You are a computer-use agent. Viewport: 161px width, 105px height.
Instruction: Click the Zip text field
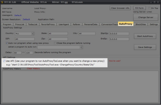pyautogui.click(x=58, y=39)
